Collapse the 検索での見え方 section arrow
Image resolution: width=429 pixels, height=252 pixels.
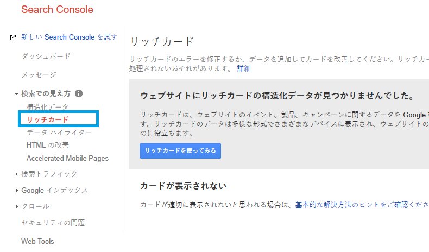(x=16, y=94)
